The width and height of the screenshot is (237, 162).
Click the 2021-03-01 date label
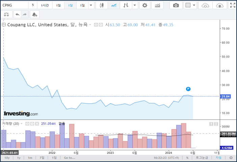[x=9, y=153]
